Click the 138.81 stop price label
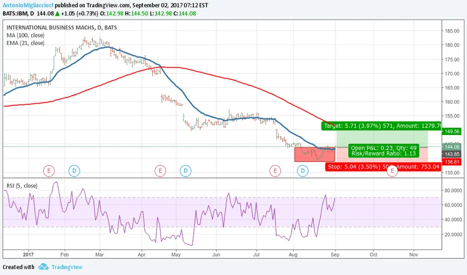The image size is (467, 275). [452, 162]
